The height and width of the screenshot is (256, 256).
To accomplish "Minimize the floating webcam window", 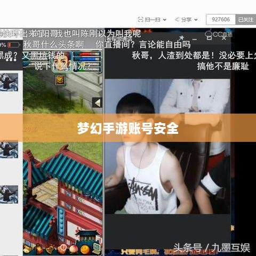I will pyautogui.click(x=195, y=39).
